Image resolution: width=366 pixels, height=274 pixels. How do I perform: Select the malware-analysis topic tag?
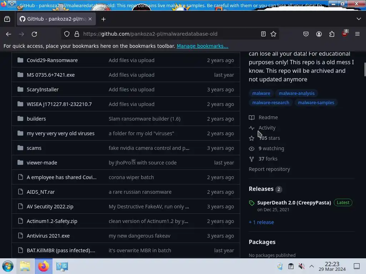pyautogui.click(x=296, y=93)
